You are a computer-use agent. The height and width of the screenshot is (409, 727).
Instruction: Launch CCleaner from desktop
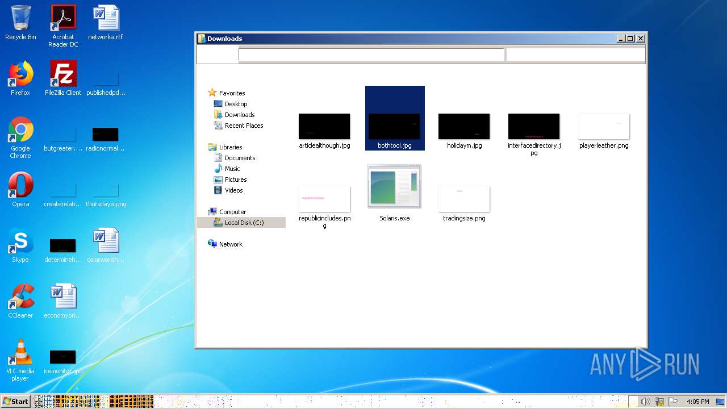tap(20, 301)
